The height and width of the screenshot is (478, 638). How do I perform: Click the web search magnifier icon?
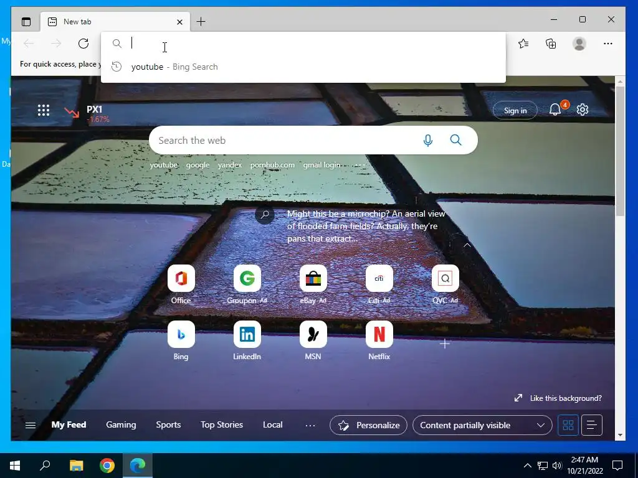pyautogui.click(x=455, y=140)
